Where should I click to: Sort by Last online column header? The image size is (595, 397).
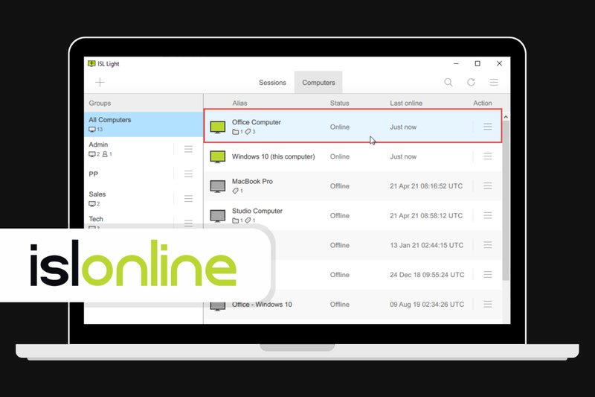406,103
